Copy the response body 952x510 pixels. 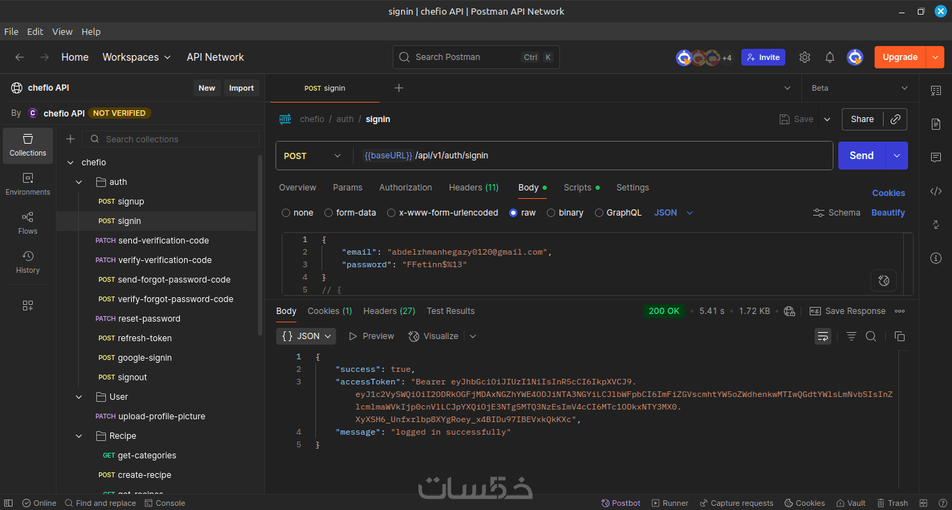[x=900, y=336]
